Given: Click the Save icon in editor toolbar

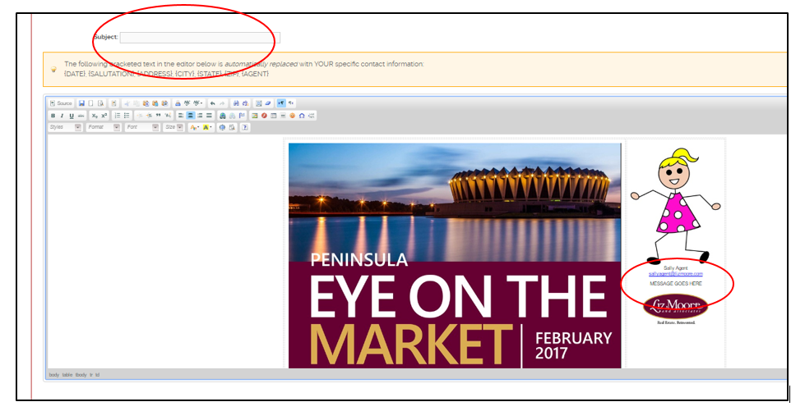Looking at the screenshot, I should coord(82,103).
